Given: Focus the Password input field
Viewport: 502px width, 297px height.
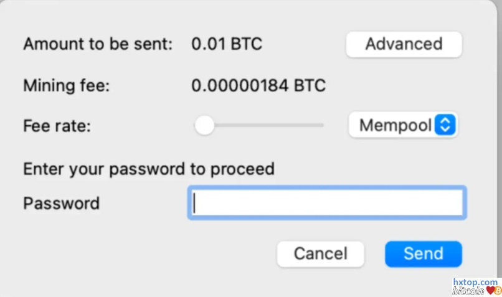Looking at the screenshot, I should pos(326,203).
